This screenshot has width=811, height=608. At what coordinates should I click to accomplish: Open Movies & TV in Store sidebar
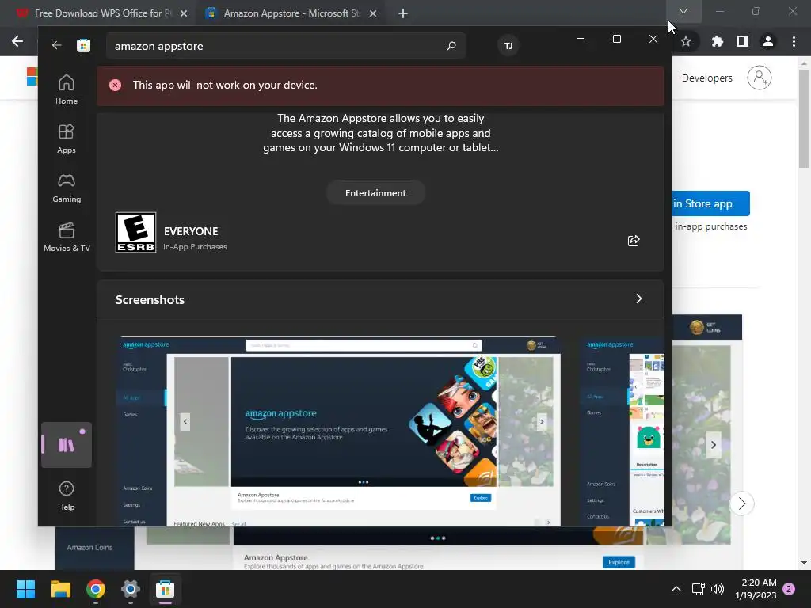[67, 237]
